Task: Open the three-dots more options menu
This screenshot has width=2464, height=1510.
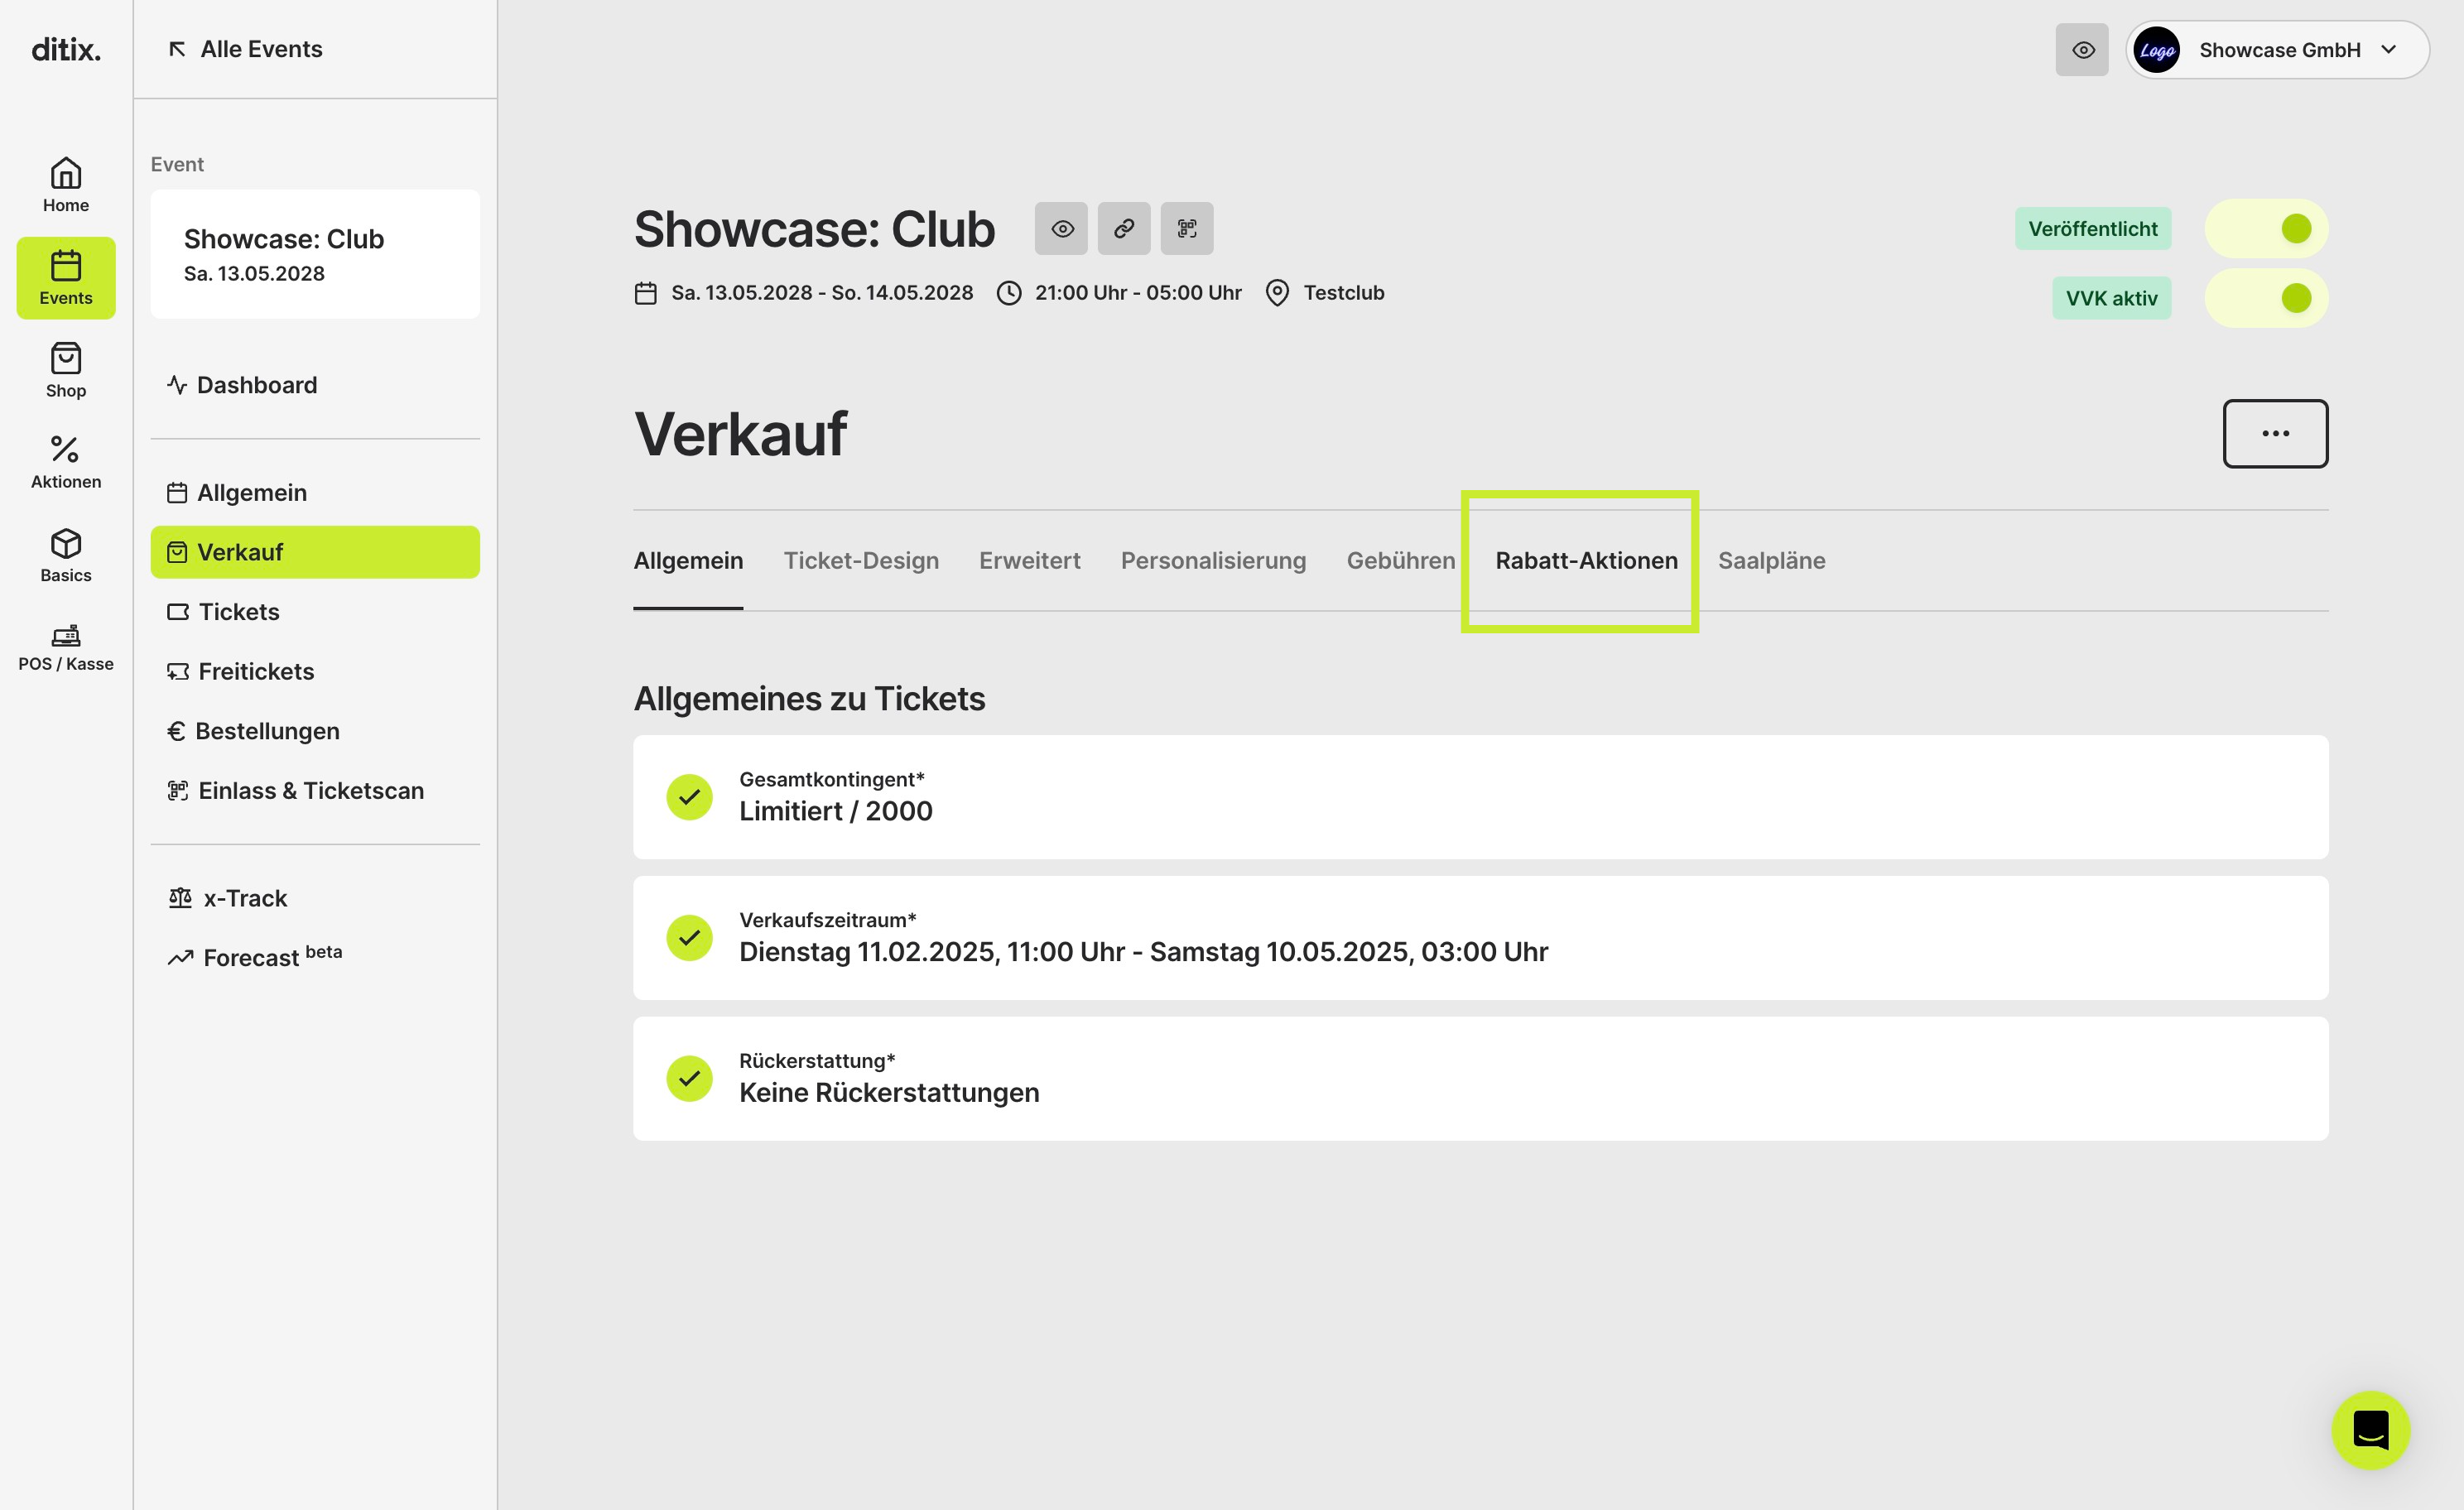Action: click(x=2276, y=434)
